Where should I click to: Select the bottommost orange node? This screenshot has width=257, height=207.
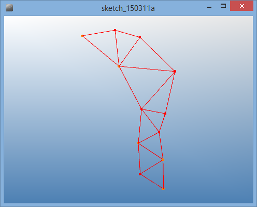[x=163, y=189]
